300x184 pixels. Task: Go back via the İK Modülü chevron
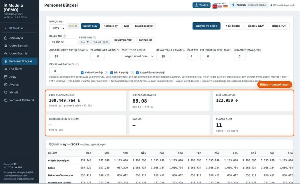pyautogui.click(x=5, y=28)
